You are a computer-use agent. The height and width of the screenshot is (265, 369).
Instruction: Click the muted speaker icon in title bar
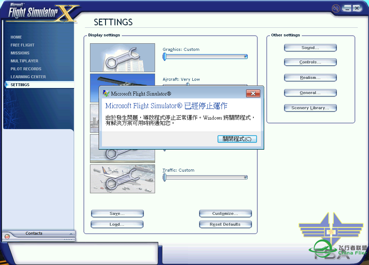[x=335, y=8]
